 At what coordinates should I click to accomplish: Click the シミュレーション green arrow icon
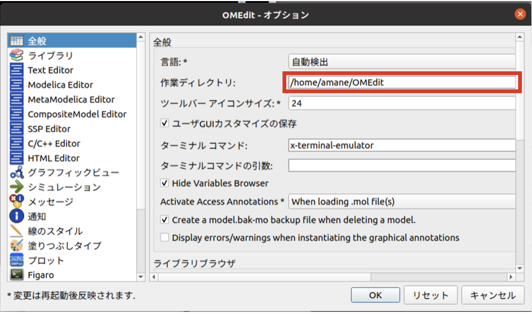17,187
